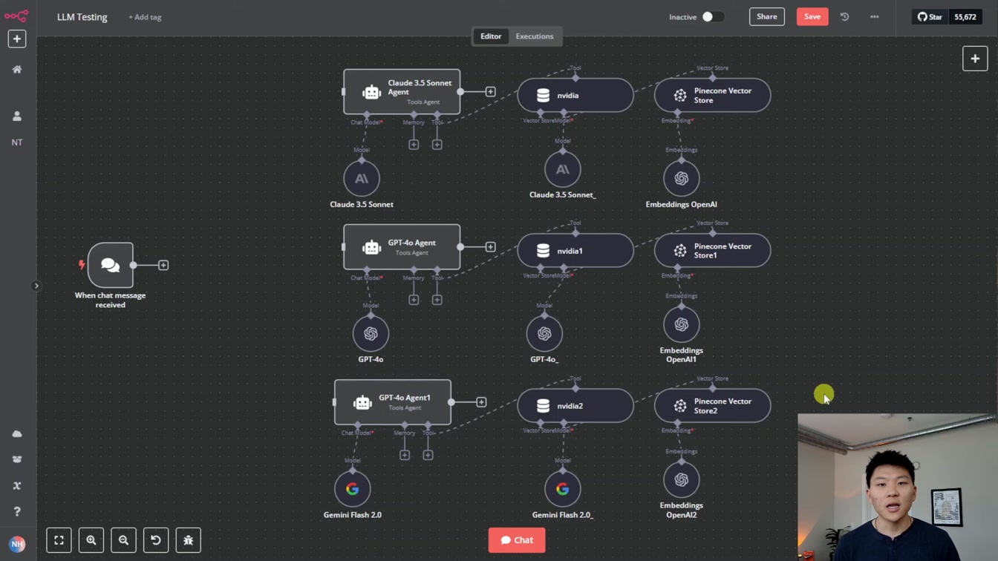Open the Home icon in the sidebar
This screenshot has width=998, height=561.
(x=17, y=69)
